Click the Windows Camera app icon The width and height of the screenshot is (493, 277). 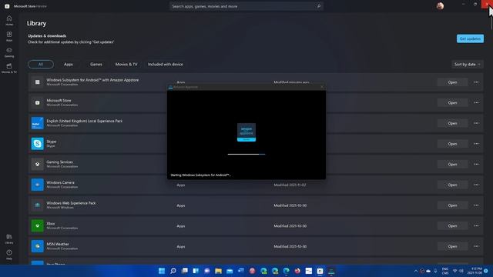click(x=37, y=185)
